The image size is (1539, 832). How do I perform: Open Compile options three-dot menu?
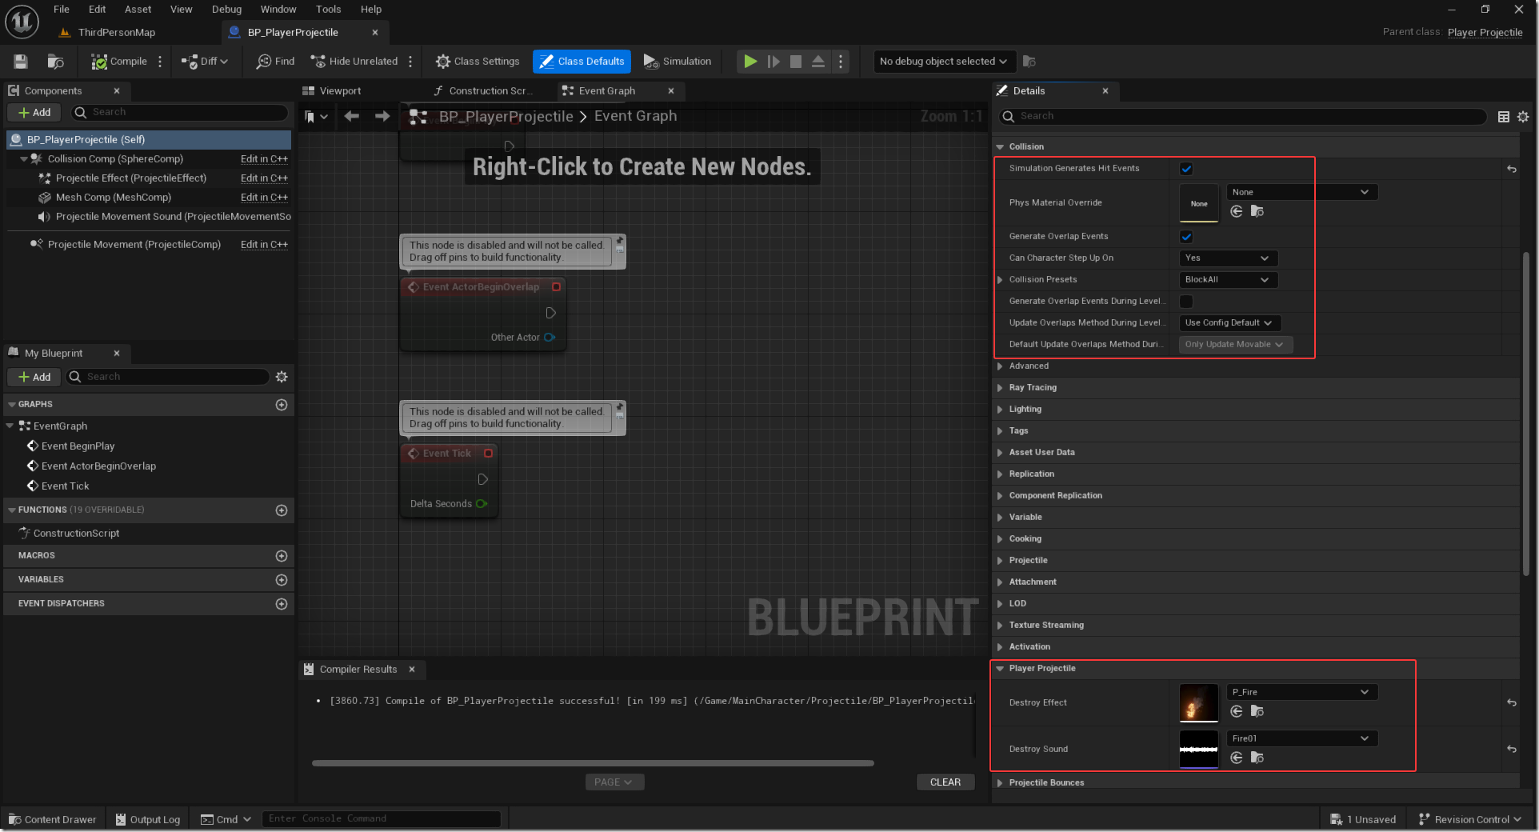[160, 62]
